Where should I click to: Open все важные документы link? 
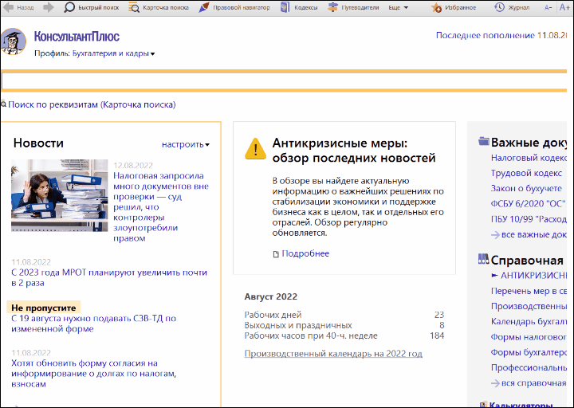(533, 234)
